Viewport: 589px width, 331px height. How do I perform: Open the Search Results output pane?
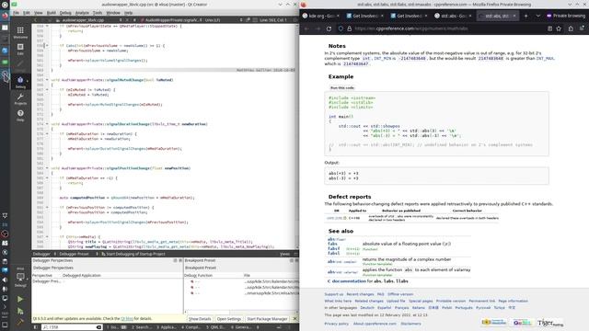pos(142,327)
